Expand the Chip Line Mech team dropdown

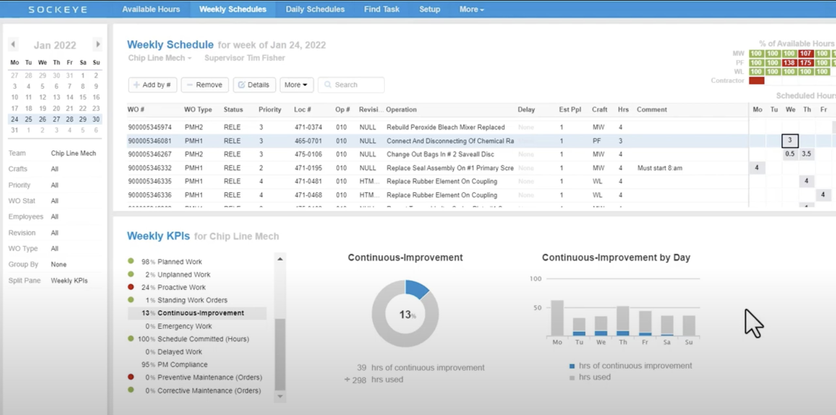coord(159,58)
